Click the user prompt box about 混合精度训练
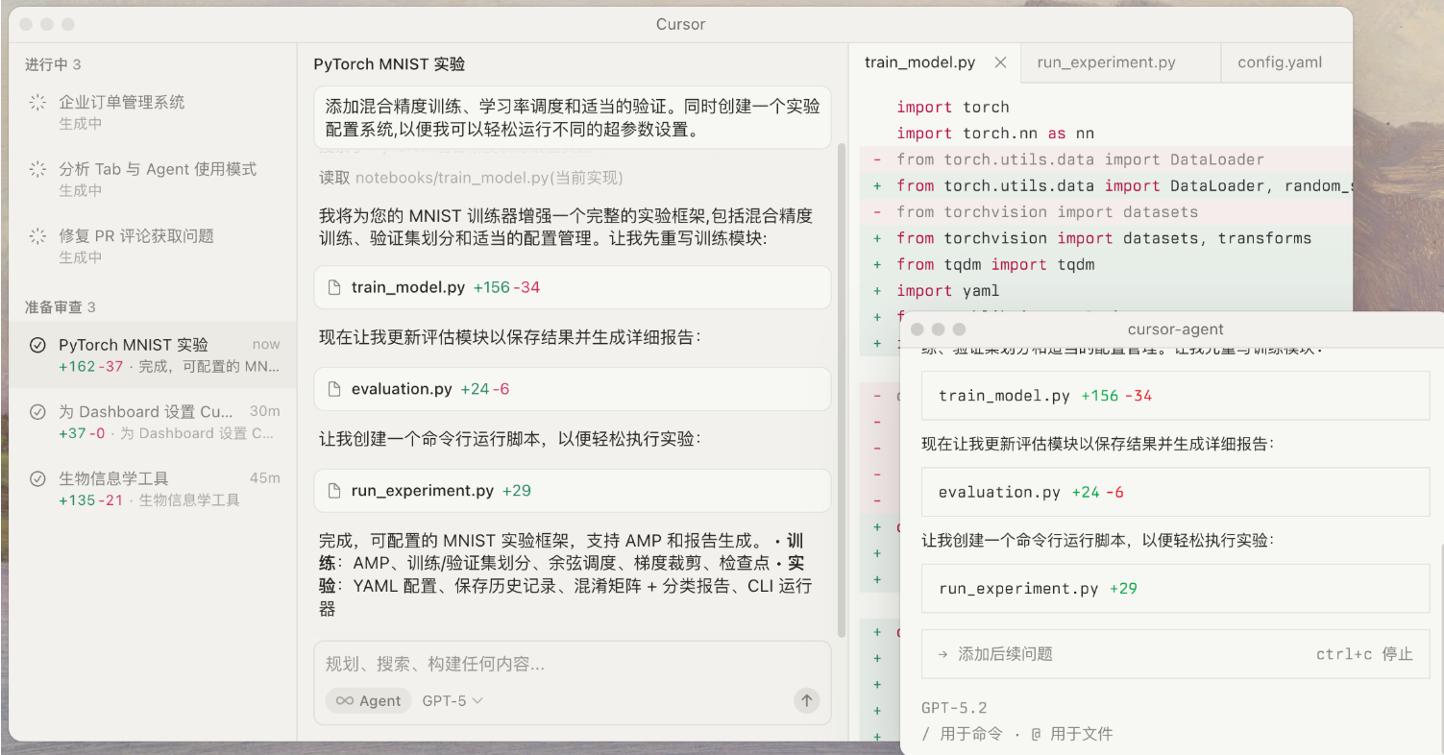1444x755 pixels. (x=573, y=118)
